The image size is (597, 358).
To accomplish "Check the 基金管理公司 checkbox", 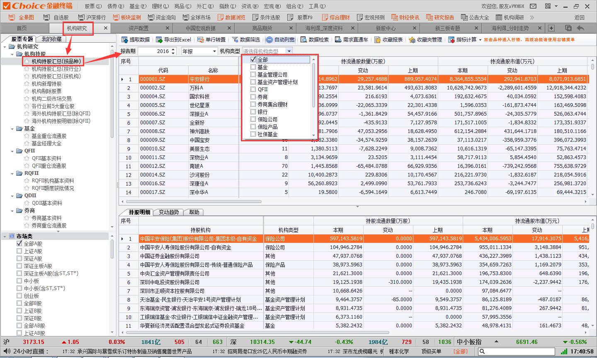I will 253,75.
